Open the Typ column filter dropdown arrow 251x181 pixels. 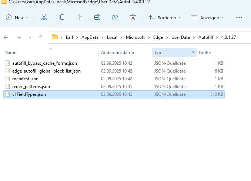193,52
